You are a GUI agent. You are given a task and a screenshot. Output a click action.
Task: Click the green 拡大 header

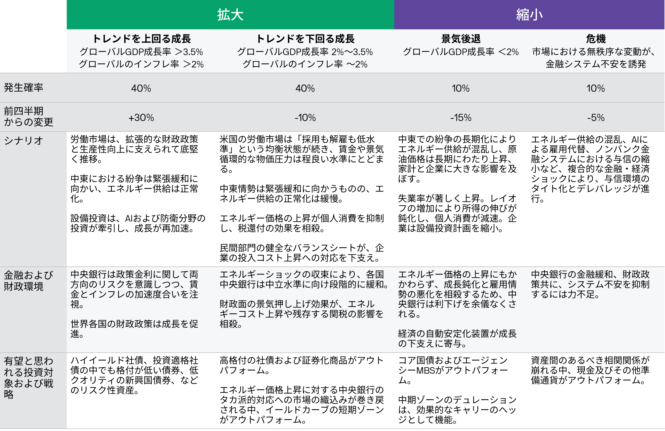point(231,15)
